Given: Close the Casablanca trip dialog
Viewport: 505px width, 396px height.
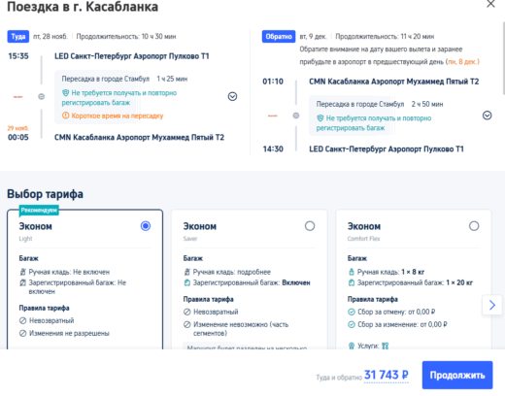Looking at the screenshot, I should (x=490, y=4).
